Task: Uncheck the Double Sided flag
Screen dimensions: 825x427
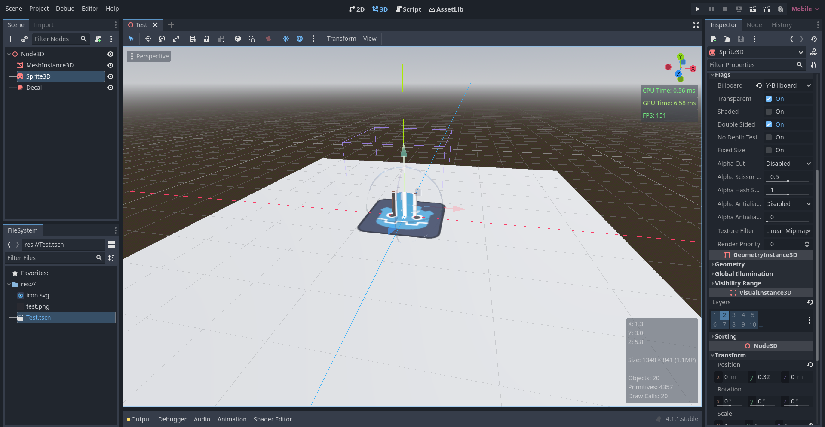Action: [768, 124]
